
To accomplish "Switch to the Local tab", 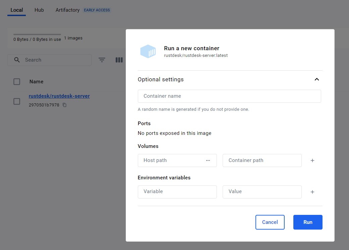I will coord(17,10).
